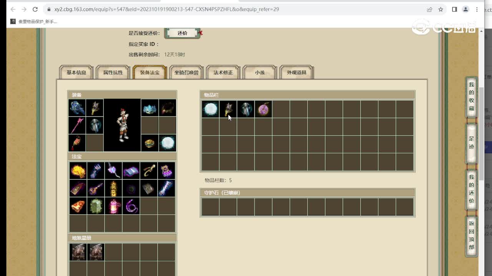Click 返回顶部 to return to top
The width and height of the screenshot is (492, 276).
pos(472,235)
